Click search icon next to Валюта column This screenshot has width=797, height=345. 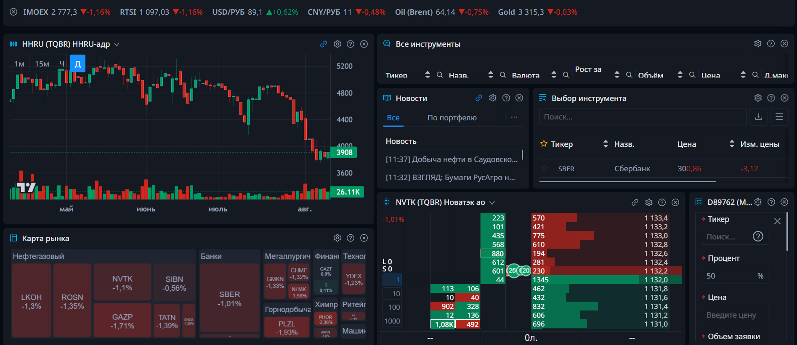(566, 75)
